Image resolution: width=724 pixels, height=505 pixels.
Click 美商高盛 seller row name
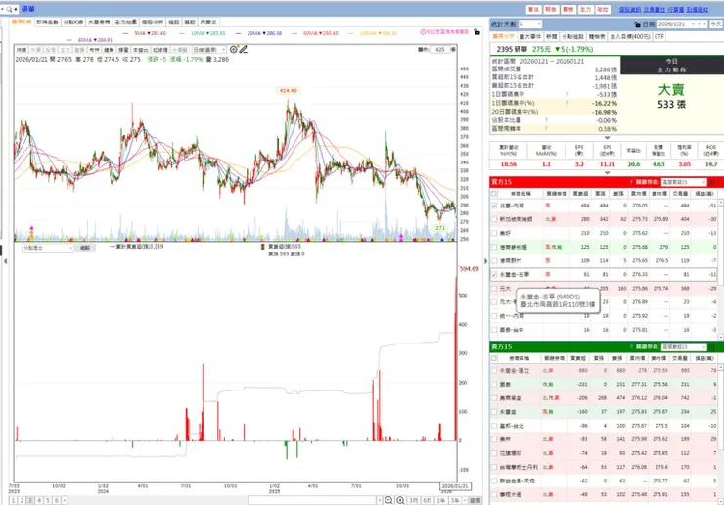511,397
